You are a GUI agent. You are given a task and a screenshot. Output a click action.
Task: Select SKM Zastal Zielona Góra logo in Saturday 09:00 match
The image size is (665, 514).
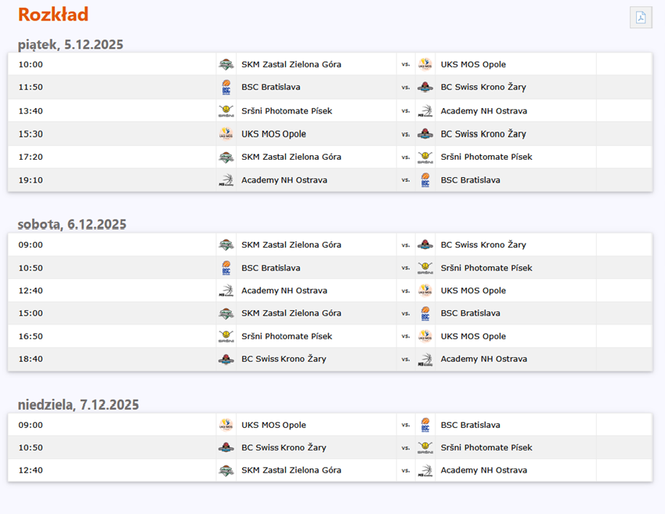click(x=226, y=244)
